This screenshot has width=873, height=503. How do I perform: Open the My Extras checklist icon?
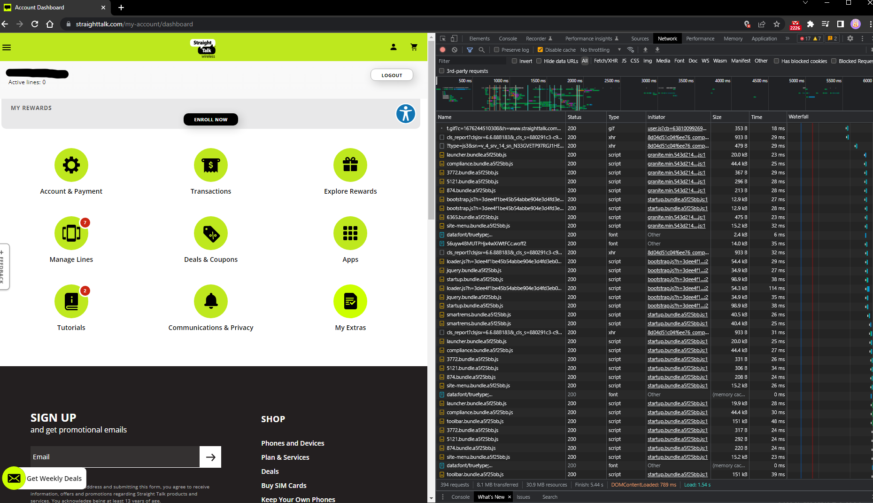350,301
